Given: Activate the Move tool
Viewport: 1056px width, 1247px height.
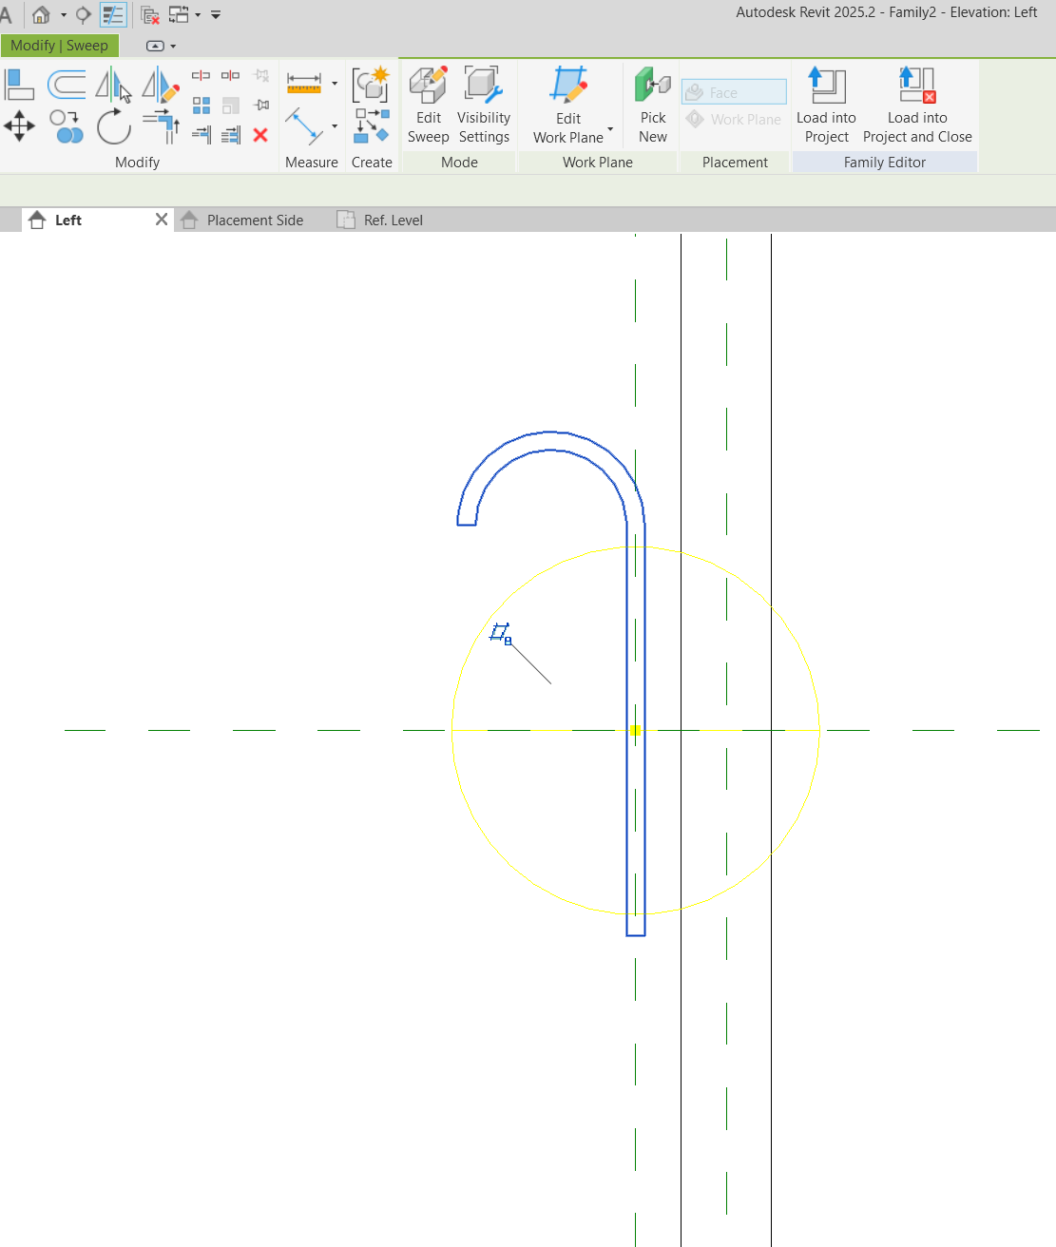Looking at the screenshot, I should pyautogui.click(x=19, y=125).
